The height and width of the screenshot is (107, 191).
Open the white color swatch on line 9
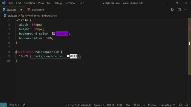[x=68, y=56]
